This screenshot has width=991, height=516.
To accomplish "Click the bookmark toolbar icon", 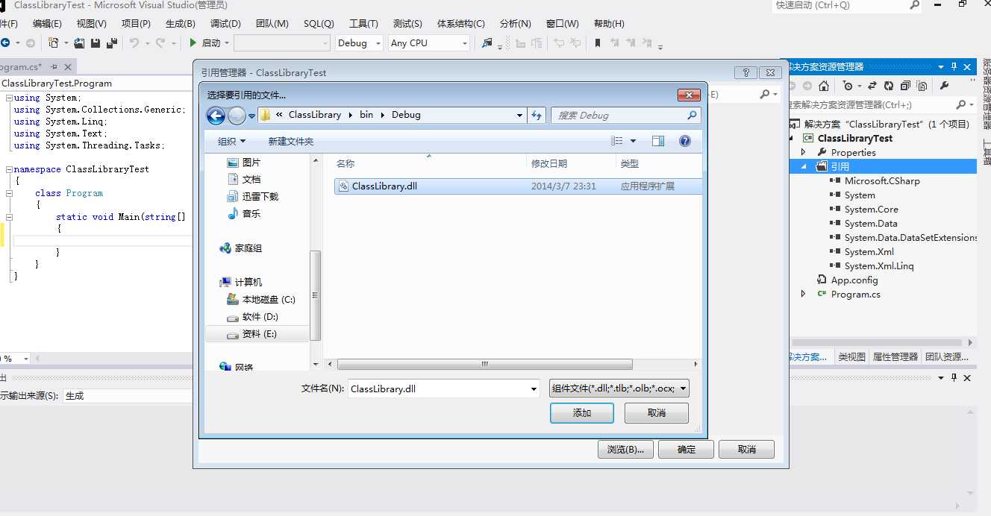I will 598,43.
